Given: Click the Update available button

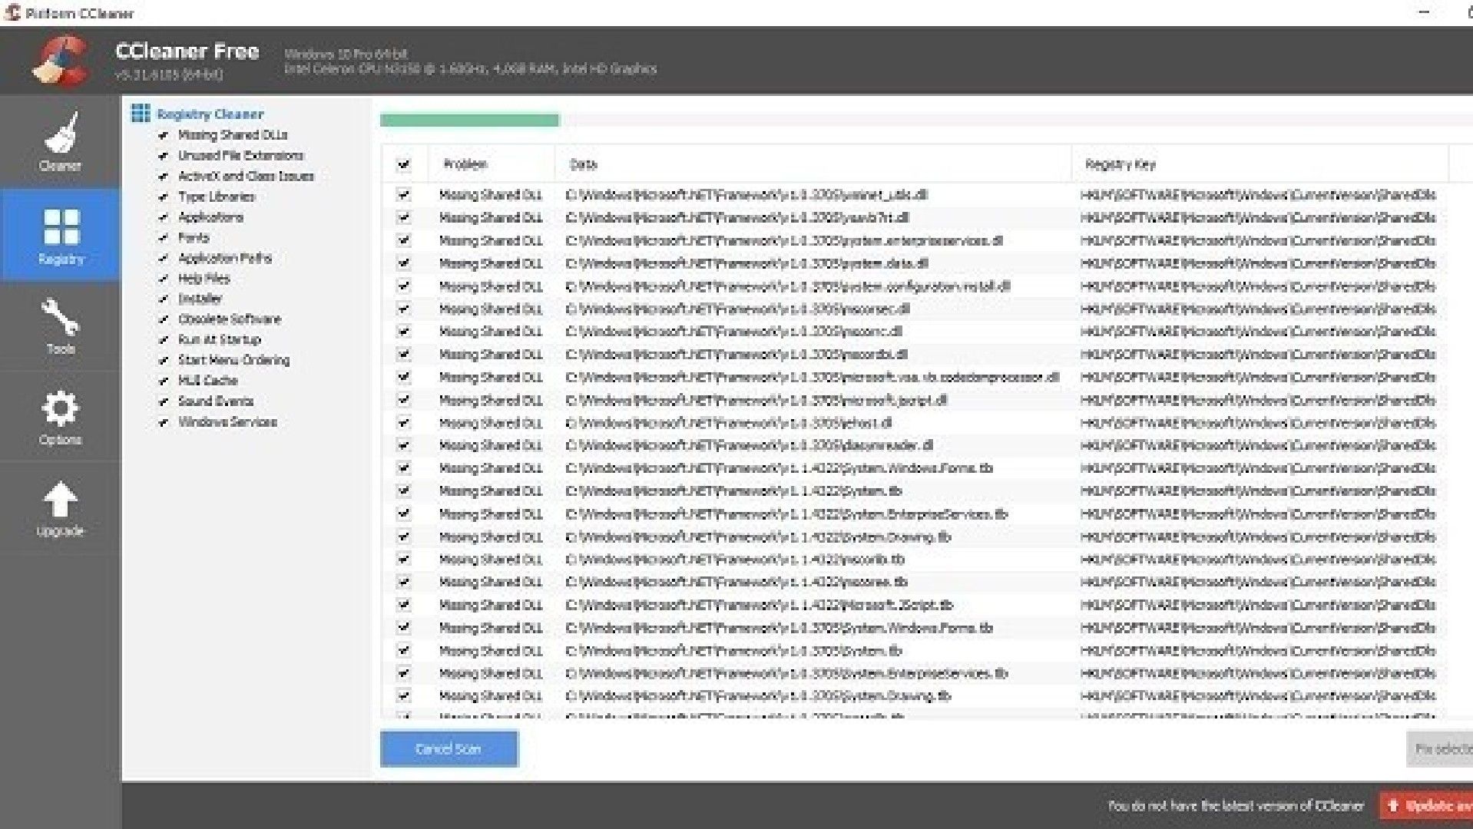Looking at the screenshot, I should 1427,806.
